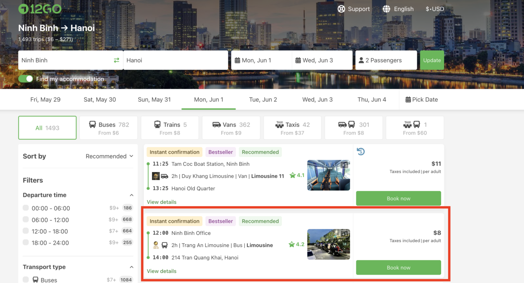Switch to the Fri, May 29 date tab
Image resolution: width=524 pixels, height=283 pixels.
45,100
